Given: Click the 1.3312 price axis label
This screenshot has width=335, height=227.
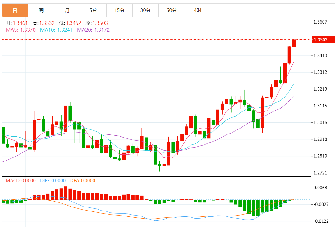Looking at the screenshot, I should coord(320,72).
